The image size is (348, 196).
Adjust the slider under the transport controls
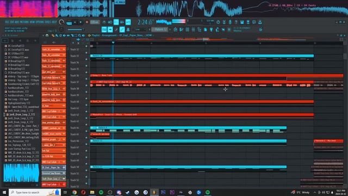75,29
